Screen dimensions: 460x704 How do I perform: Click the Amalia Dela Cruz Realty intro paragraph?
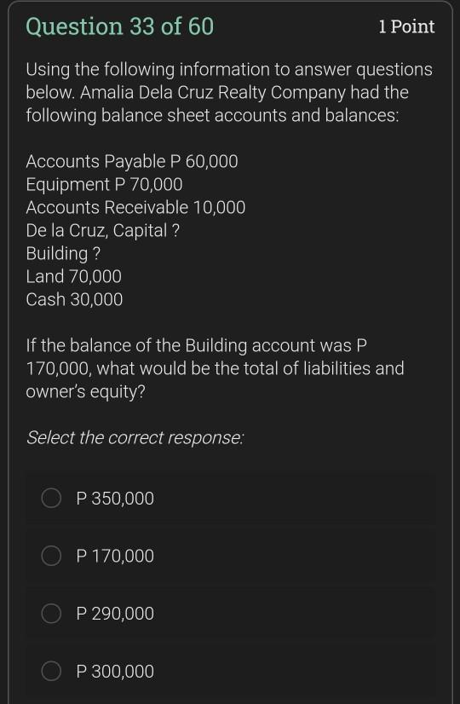[x=229, y=93]
